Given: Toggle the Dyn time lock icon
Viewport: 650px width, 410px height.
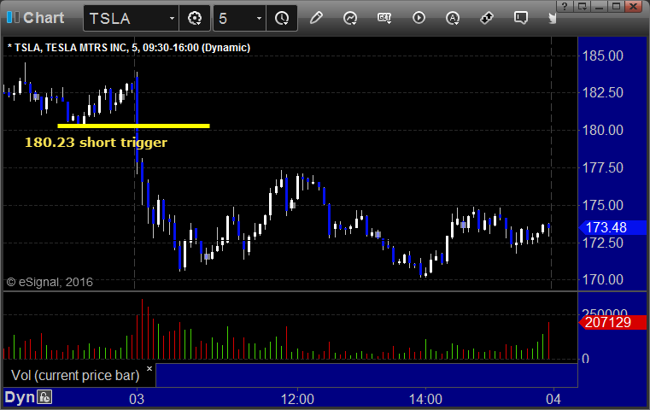Looking at the screenshot, I should [x=44, y=397].
